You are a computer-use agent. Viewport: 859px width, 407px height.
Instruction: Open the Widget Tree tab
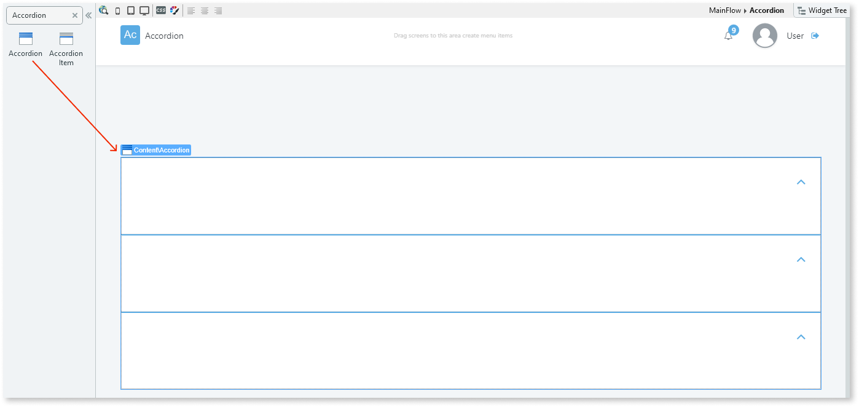[822, 10]
